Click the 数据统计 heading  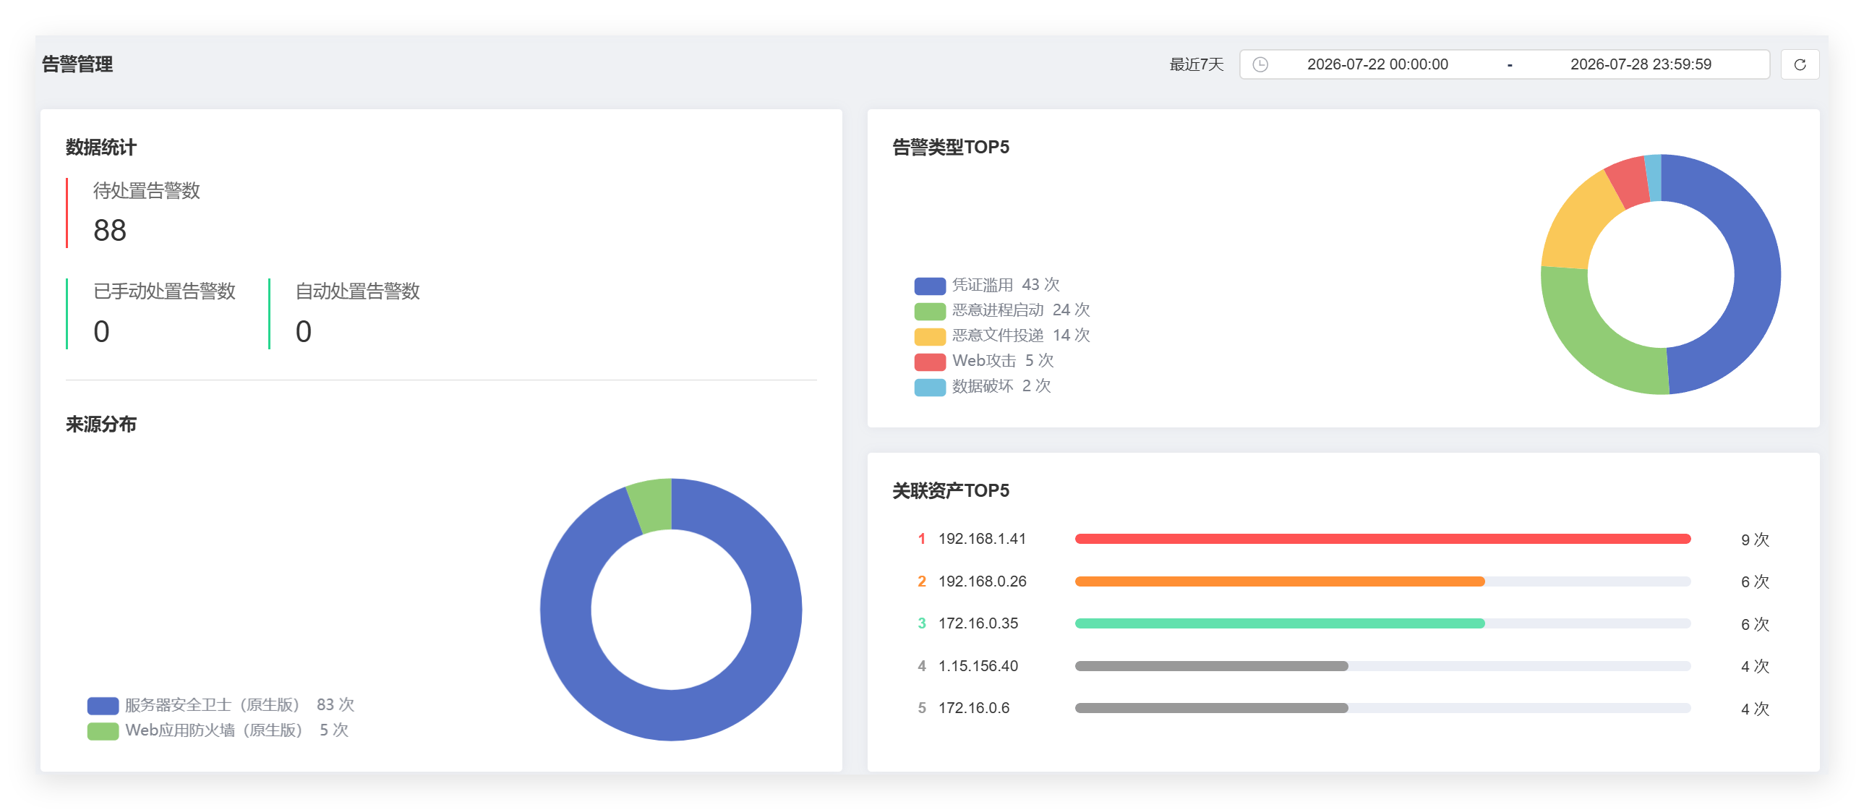101,147
